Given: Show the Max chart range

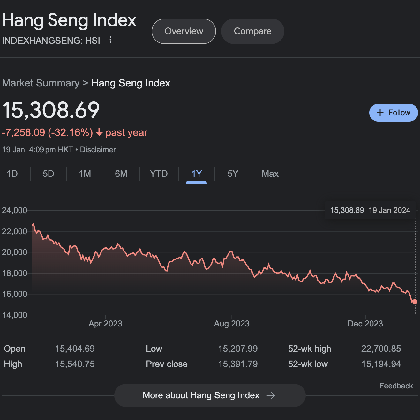Looking at the screenshot, I should pyautogui.click(x=270, y=174).
